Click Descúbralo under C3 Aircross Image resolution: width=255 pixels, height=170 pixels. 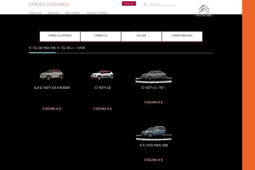52,109
